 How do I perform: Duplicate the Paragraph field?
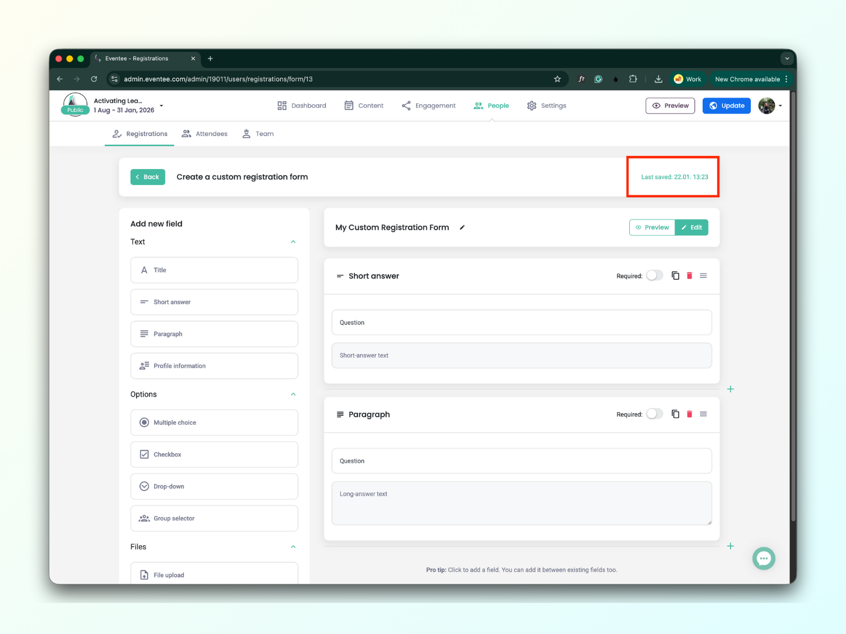[675, 414]
